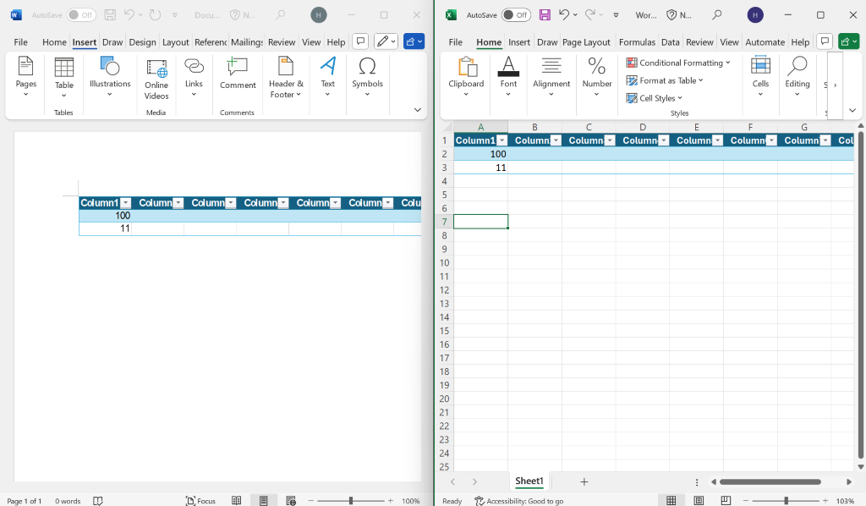Open column B filter dropdown in Excel
Image resolution: width=866 pixels, height=506 pixels.
(x=556, y=140)
